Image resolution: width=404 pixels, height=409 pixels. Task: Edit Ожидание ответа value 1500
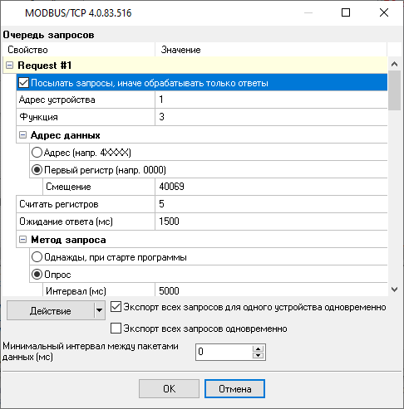click(x=271, y=222)
